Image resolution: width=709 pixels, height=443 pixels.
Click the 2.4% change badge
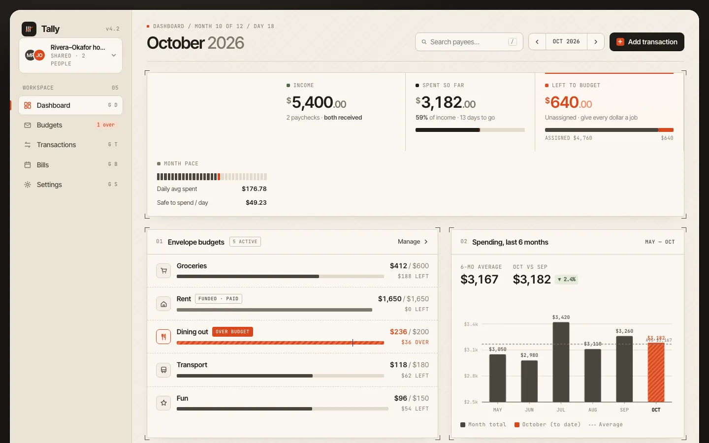coord(567,280)
